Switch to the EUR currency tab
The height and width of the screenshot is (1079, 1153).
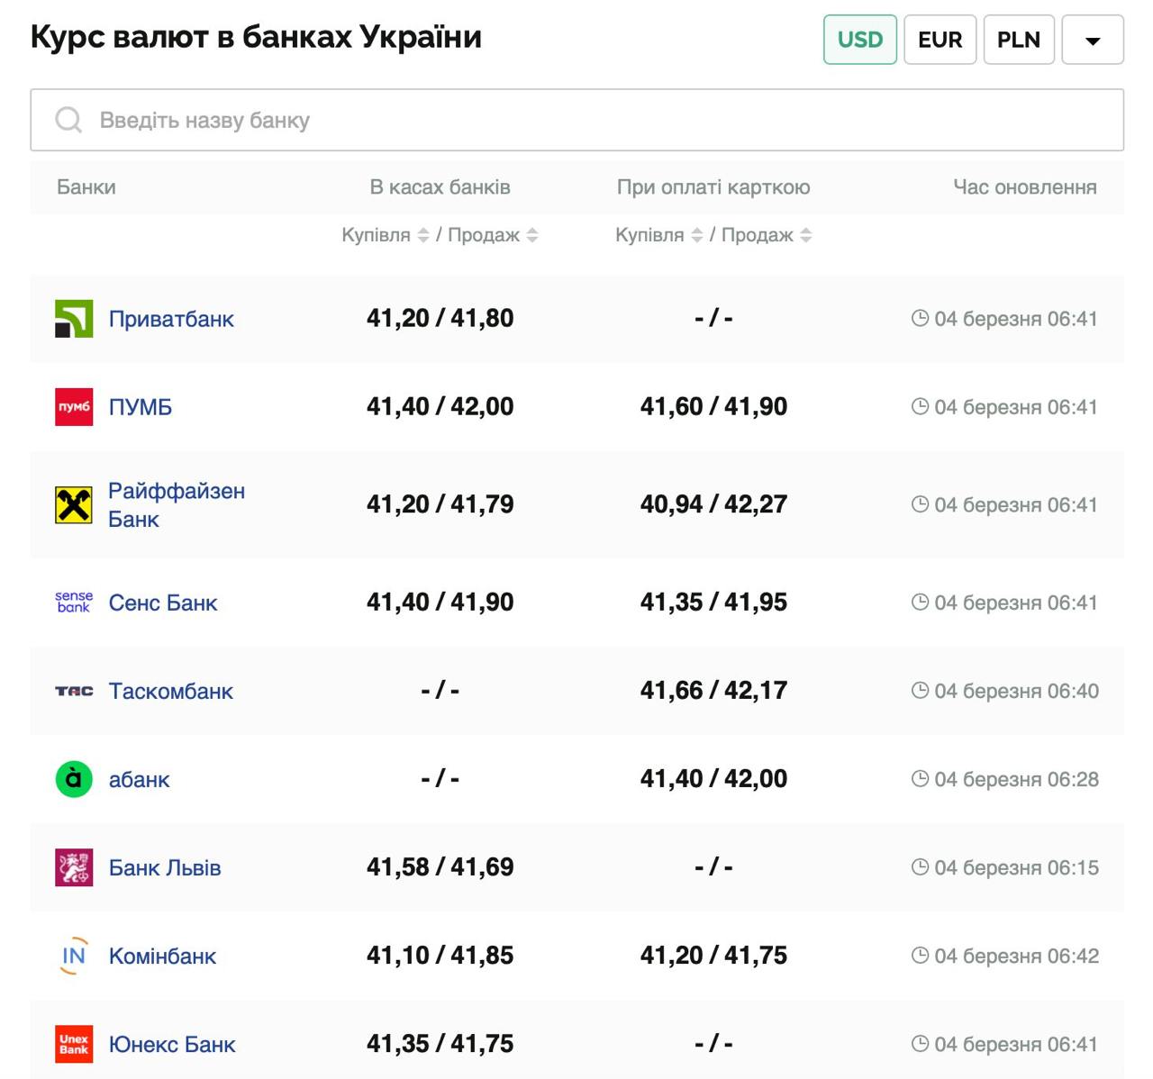pyautogui.click(x=940, y=40)
